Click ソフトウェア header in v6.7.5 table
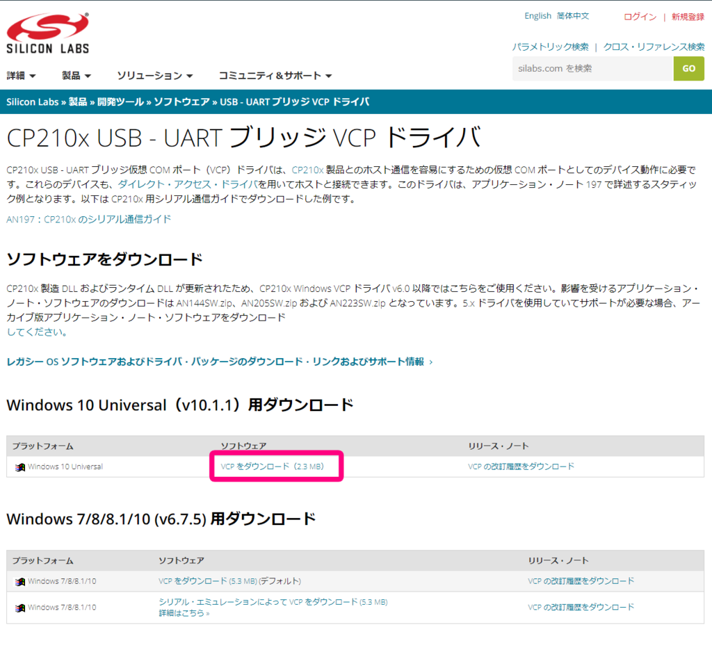This screenshot has height=657, width=712. (181, 561)
